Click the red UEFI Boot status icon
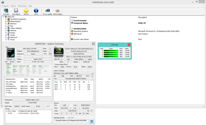Viewport: 206px width, 125px height. point(72,34)
